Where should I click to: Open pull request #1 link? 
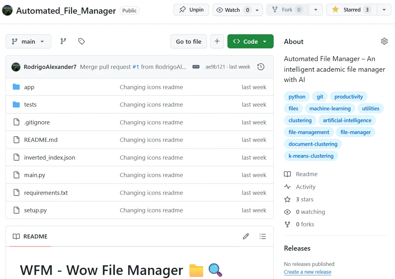136,67
